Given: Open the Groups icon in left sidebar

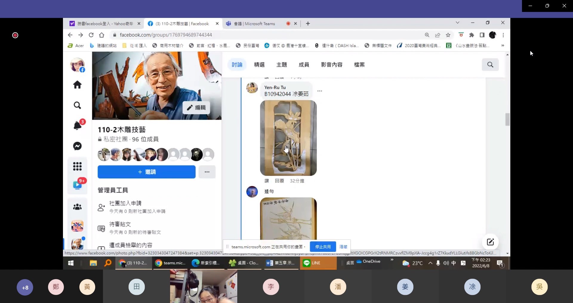Looking at the screenshot, I should coord(77,207).
